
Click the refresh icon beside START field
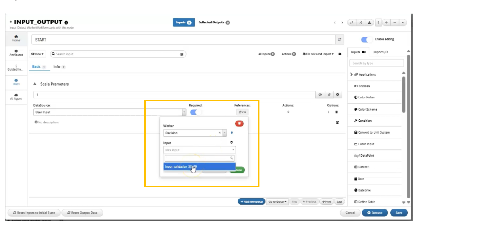coord(340,40)
